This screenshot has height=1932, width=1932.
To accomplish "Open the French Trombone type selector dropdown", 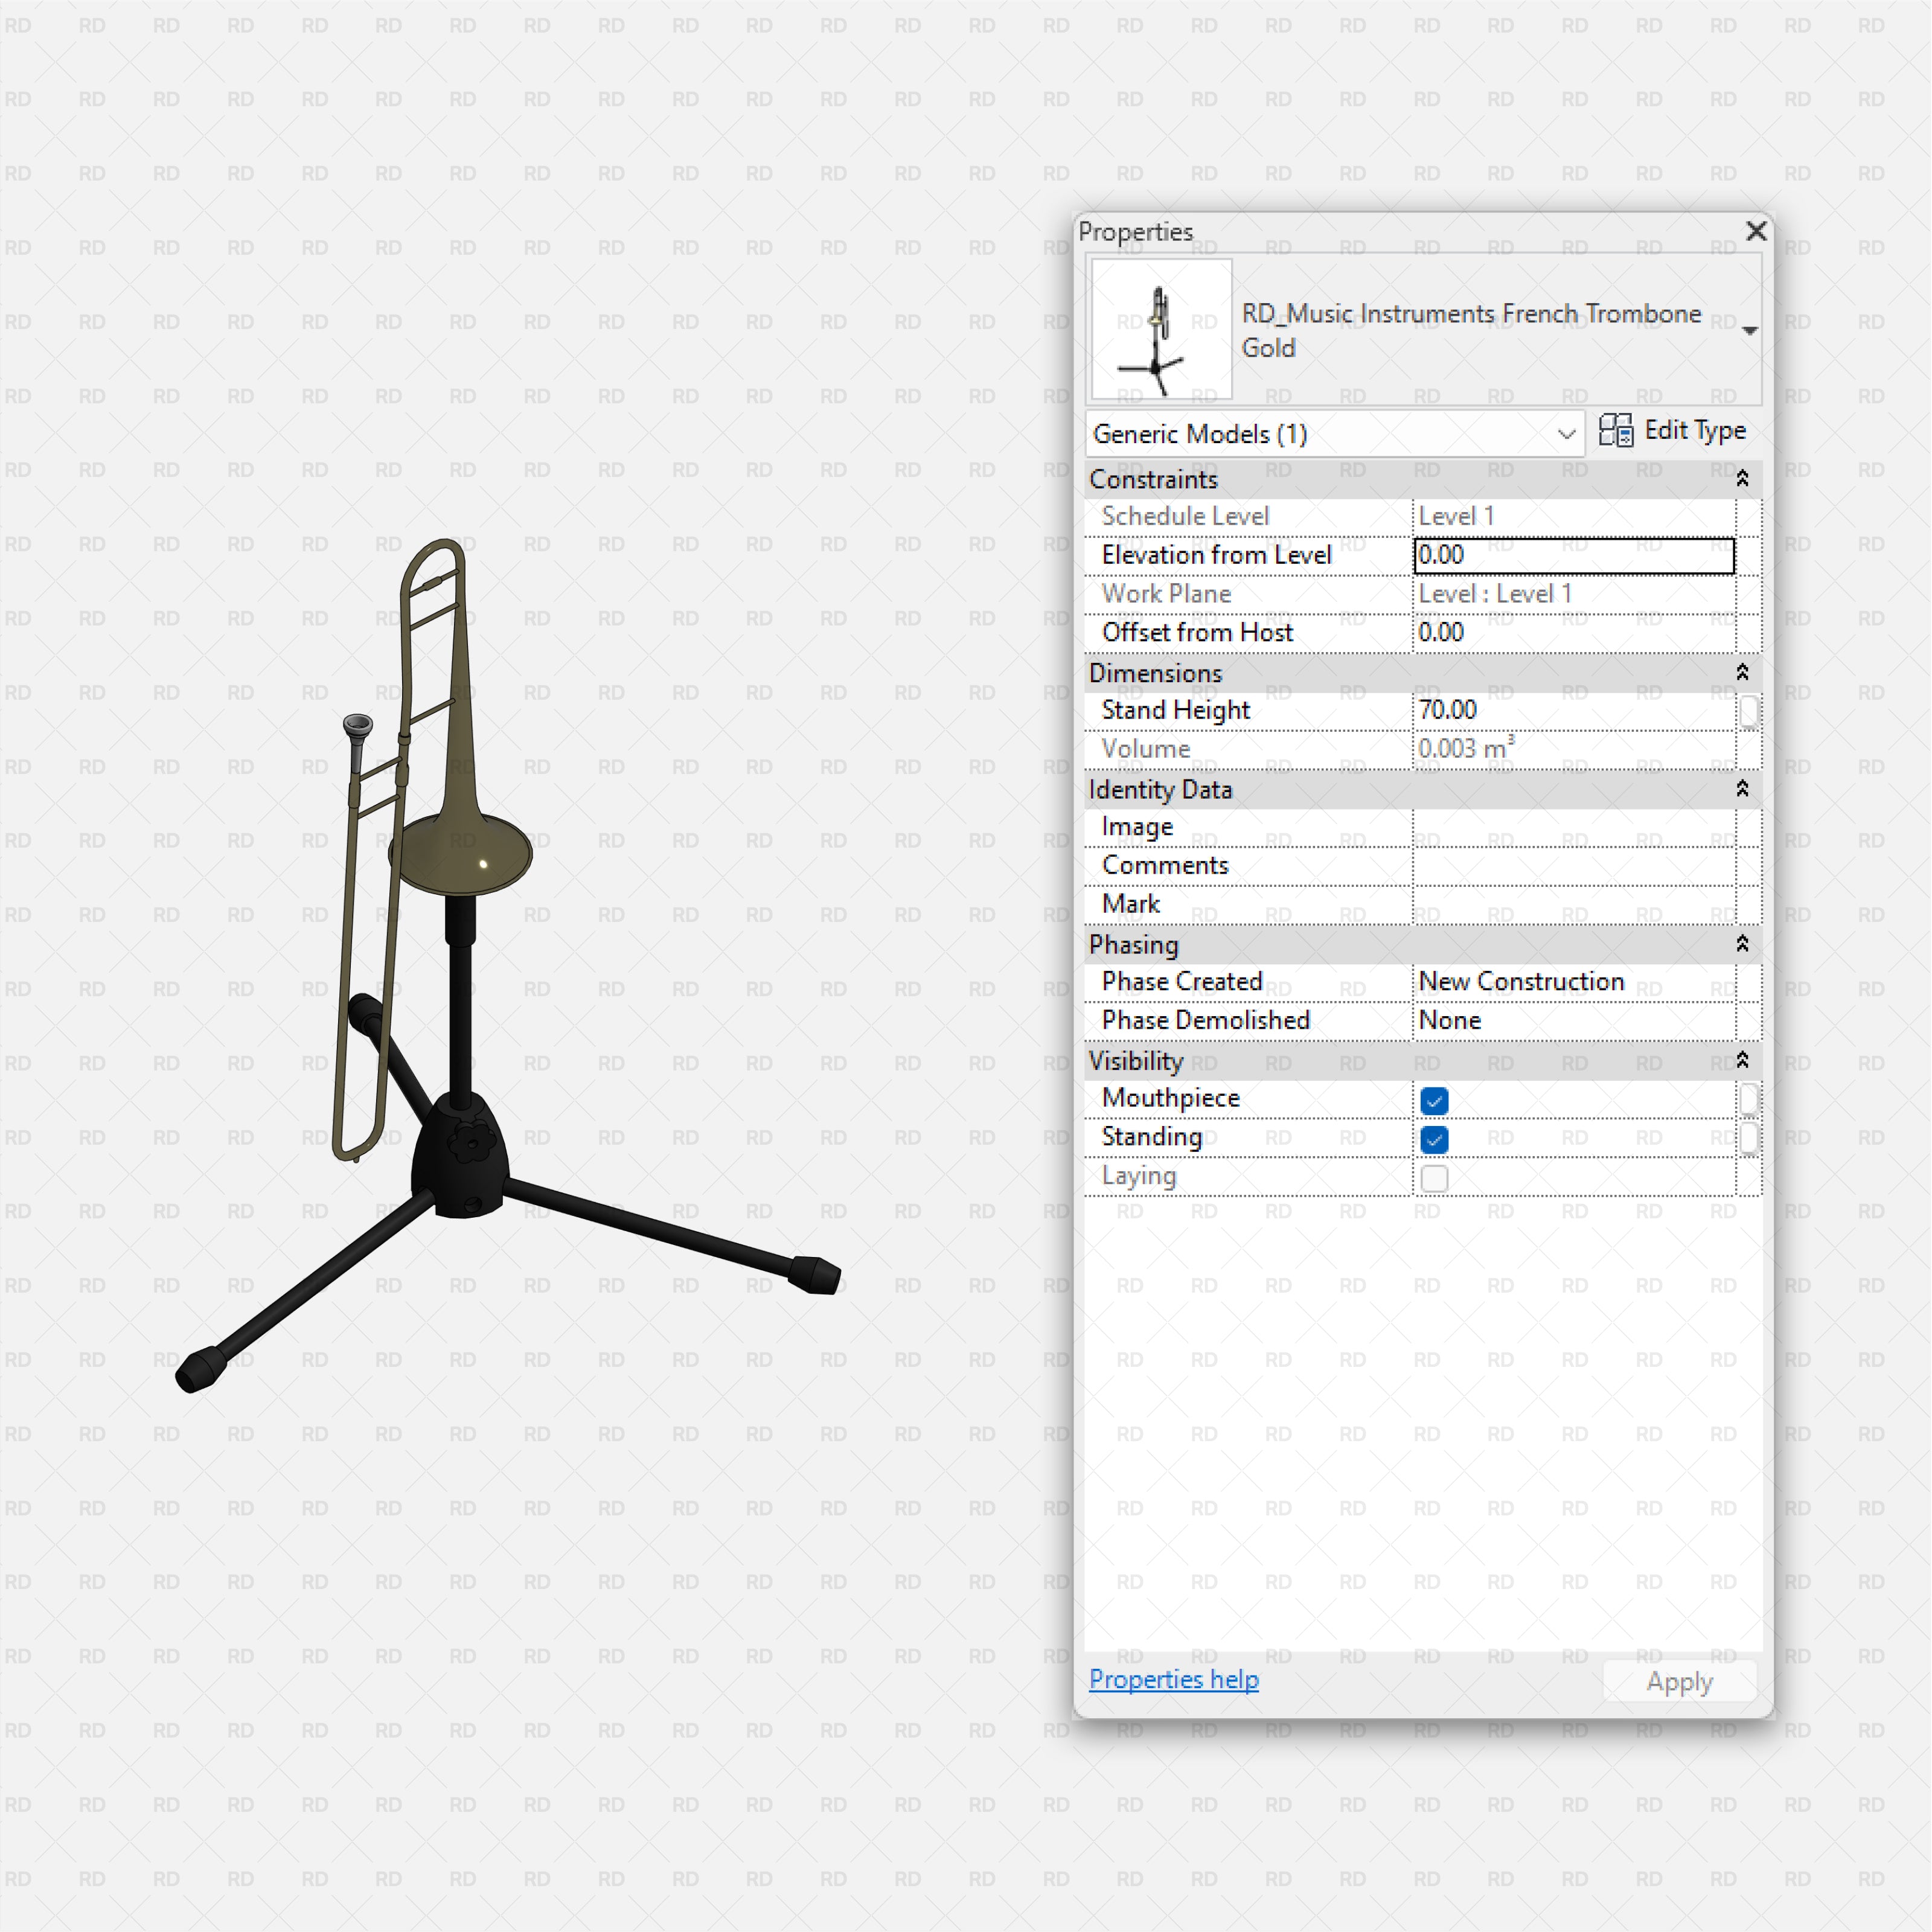I will [x=1749, y=330].
